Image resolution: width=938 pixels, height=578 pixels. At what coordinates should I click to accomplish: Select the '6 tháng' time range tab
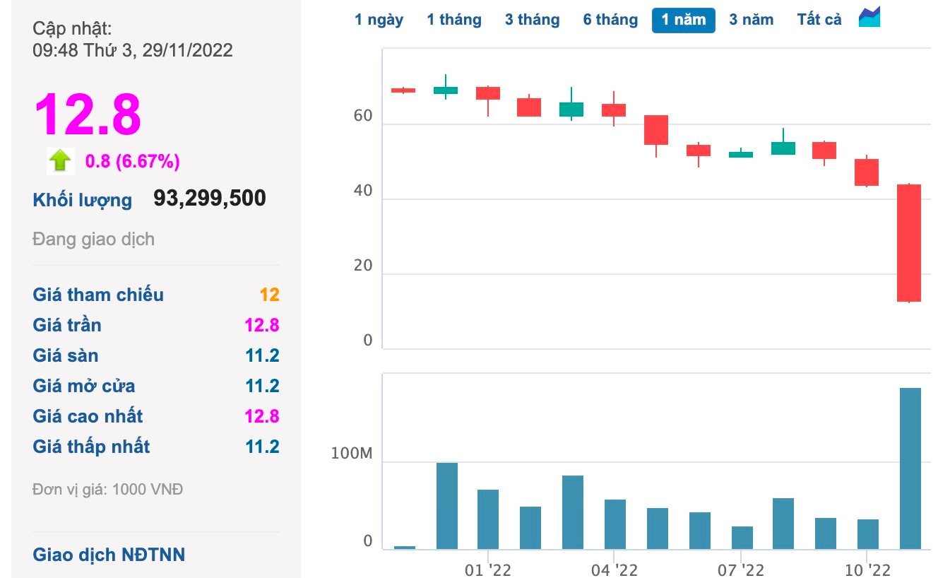coord(610,20)
